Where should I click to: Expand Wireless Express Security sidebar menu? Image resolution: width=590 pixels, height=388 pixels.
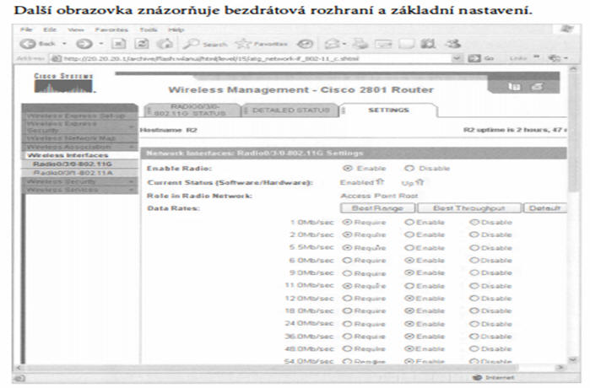[x=132, y=127]
